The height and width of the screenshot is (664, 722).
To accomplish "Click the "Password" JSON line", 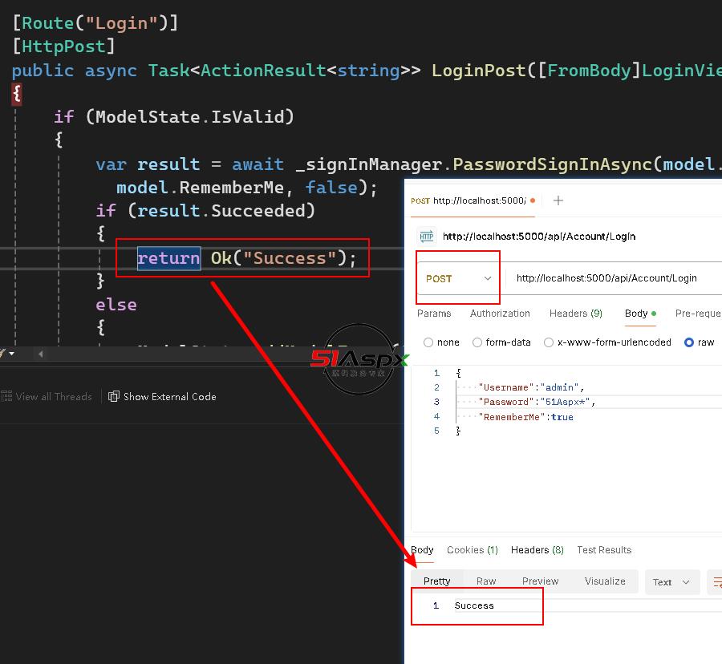I will [x=537, y=402].
